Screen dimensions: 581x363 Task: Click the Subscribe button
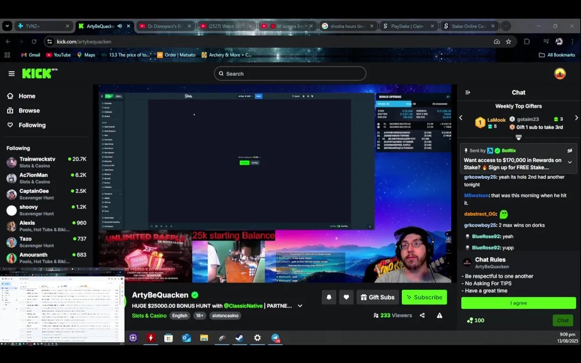(x=424, y=297)
